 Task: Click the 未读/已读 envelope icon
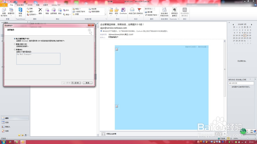point(132,10)
